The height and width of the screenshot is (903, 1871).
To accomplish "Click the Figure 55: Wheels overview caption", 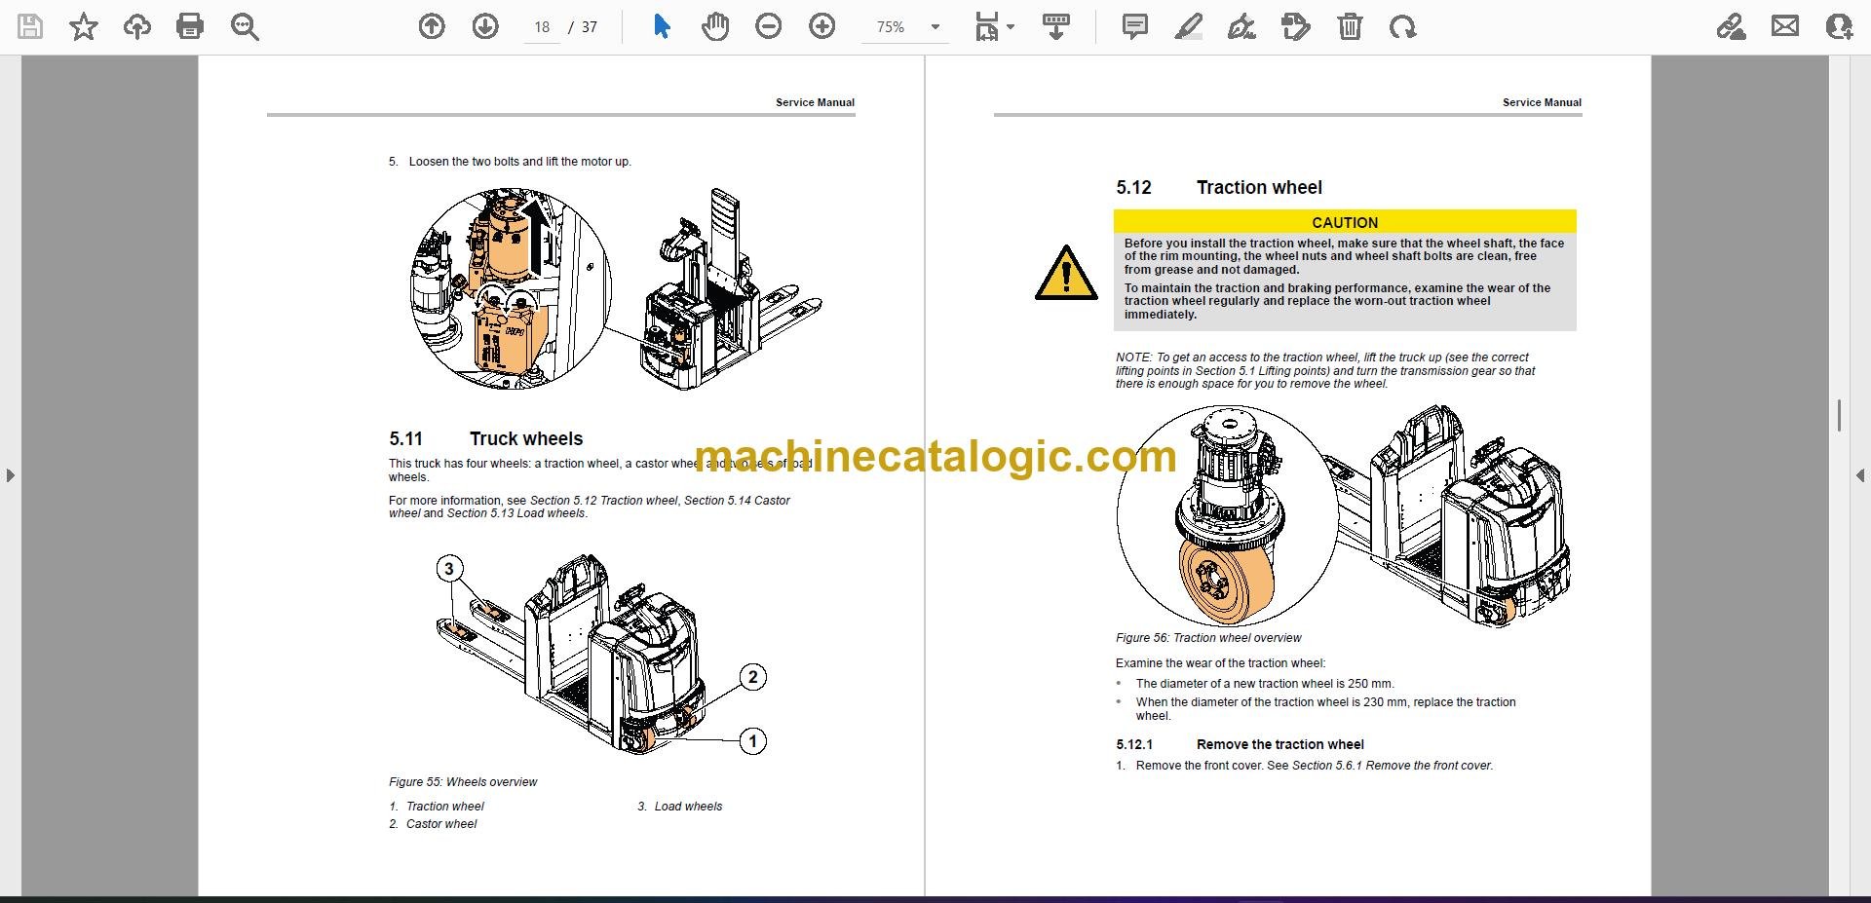I will (463, 782).
